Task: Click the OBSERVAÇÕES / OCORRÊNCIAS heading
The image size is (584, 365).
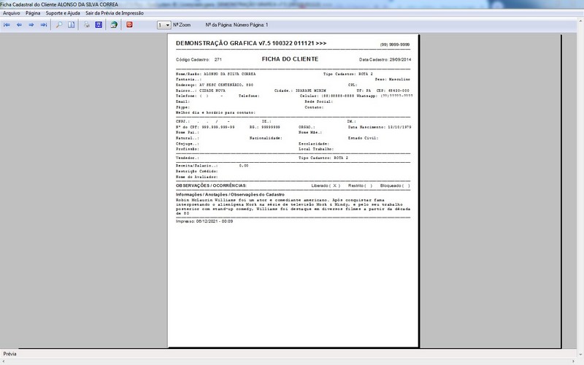Action: (x=211, y=185)
